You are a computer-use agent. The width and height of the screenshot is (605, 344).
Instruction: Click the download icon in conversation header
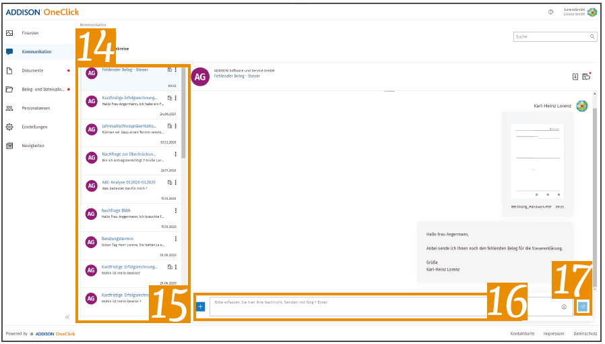[575, 77]
